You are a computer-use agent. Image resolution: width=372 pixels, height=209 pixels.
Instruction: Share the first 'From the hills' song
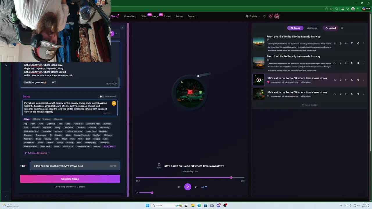358,43
